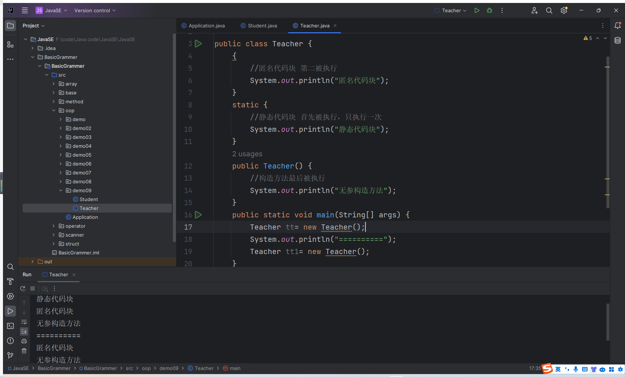Open the Database tool window icon
Viewport: 625px width, 377px height.
(x=618, y=40)
